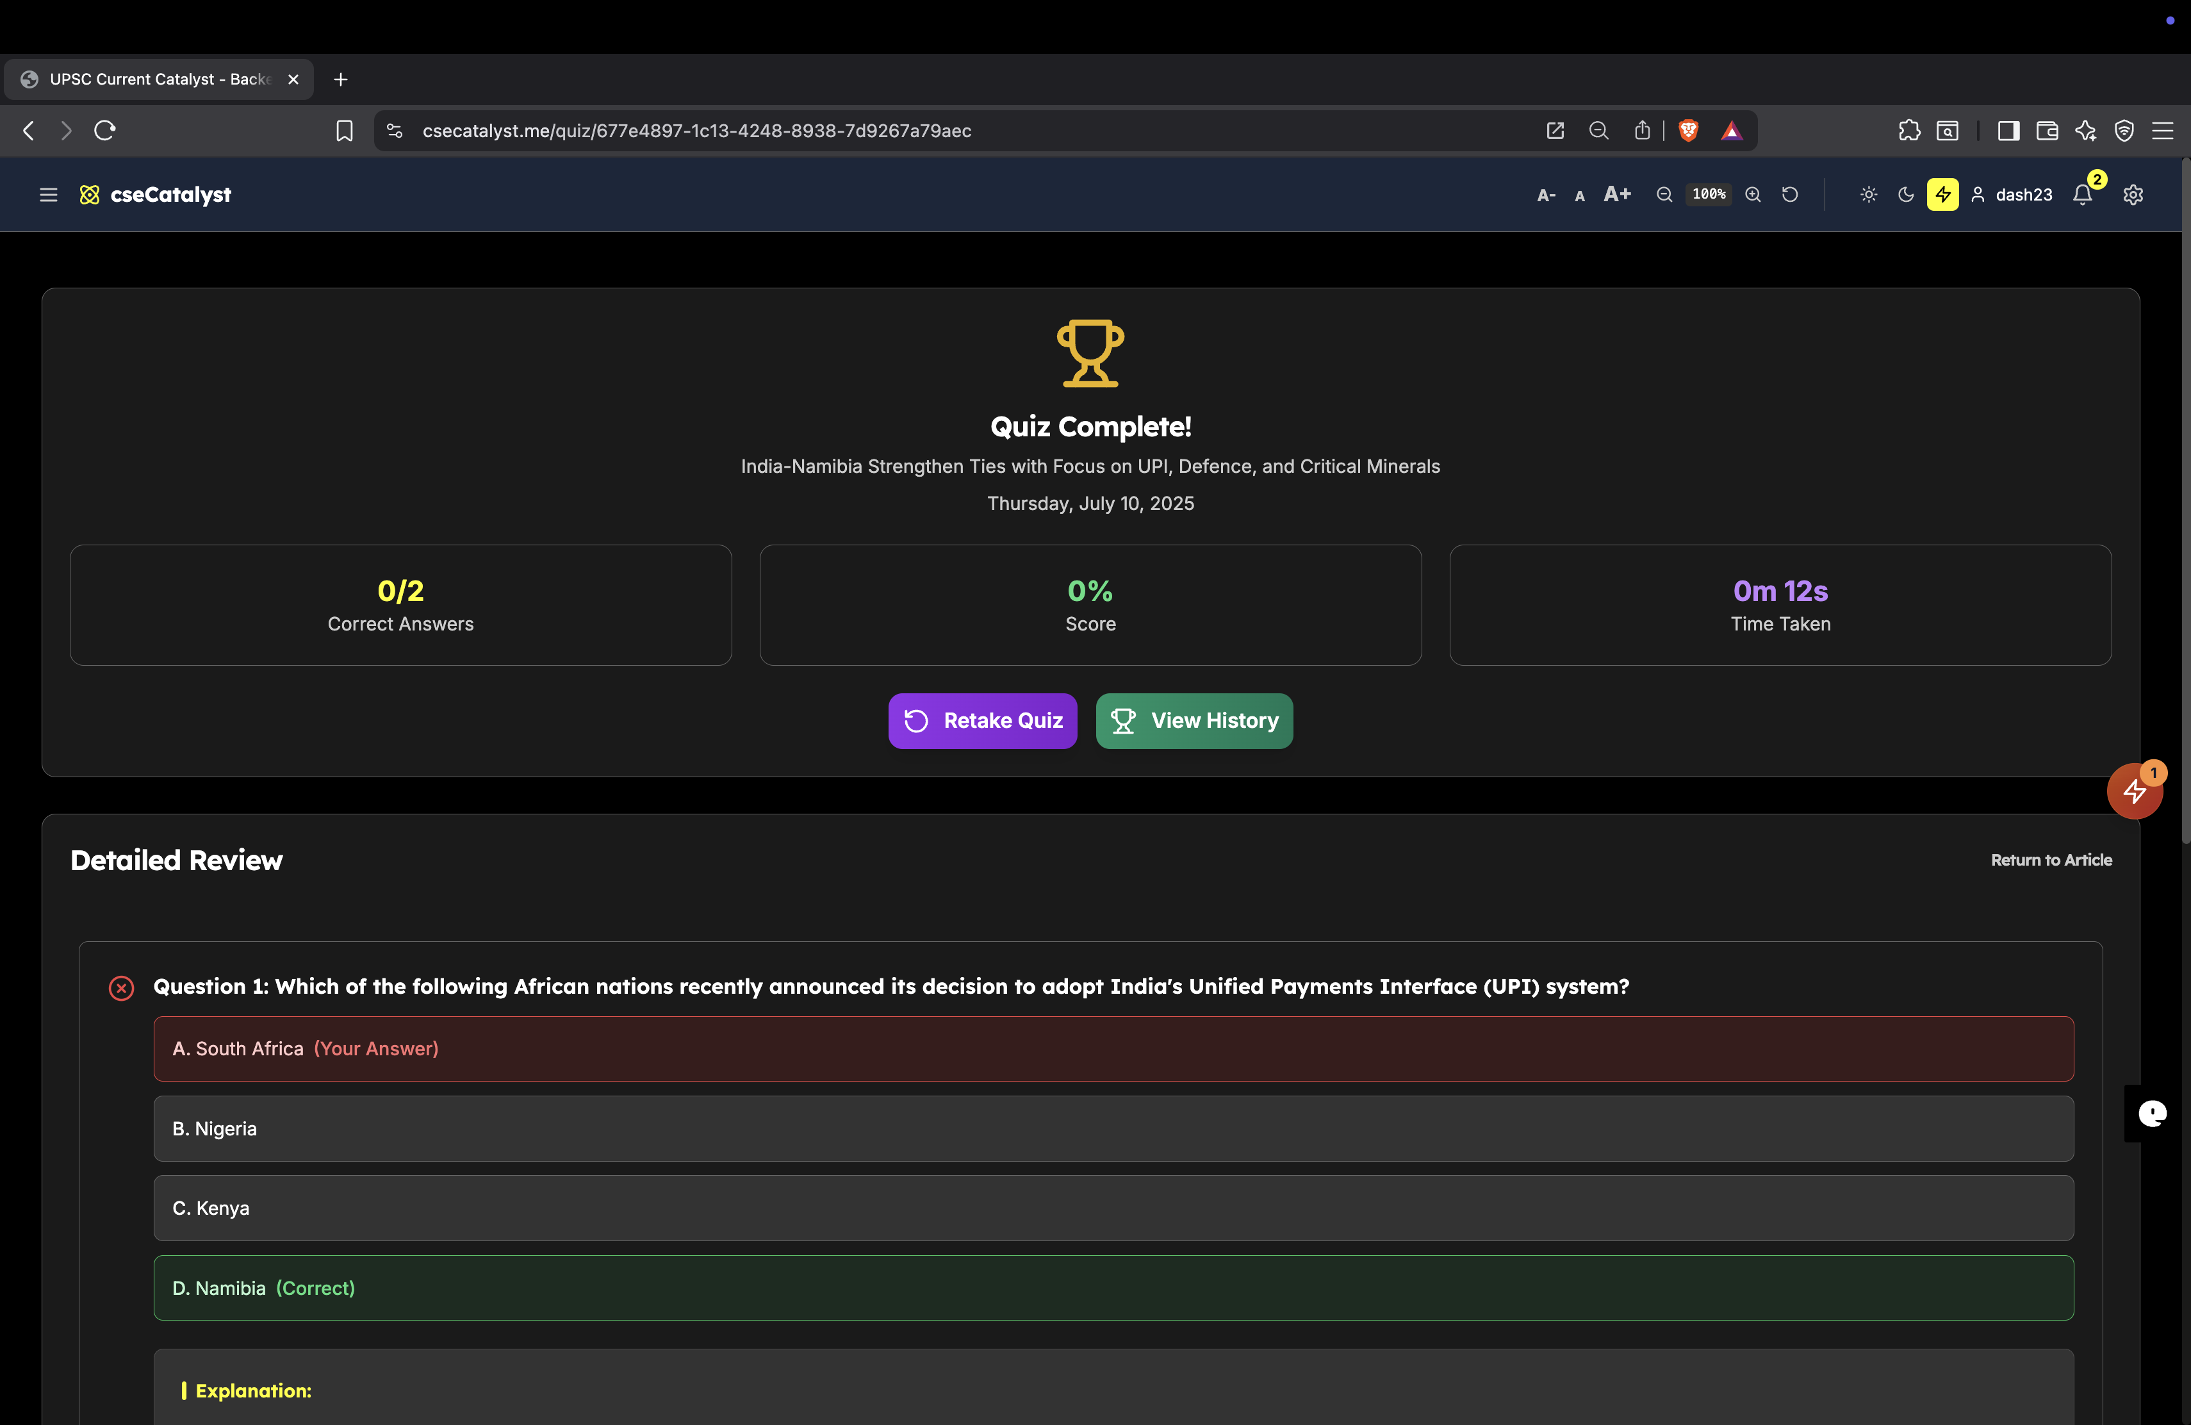The height and width of the screenshot is (1425, 2191).
Task: Open a new browser tab
Action: (341, 79)
